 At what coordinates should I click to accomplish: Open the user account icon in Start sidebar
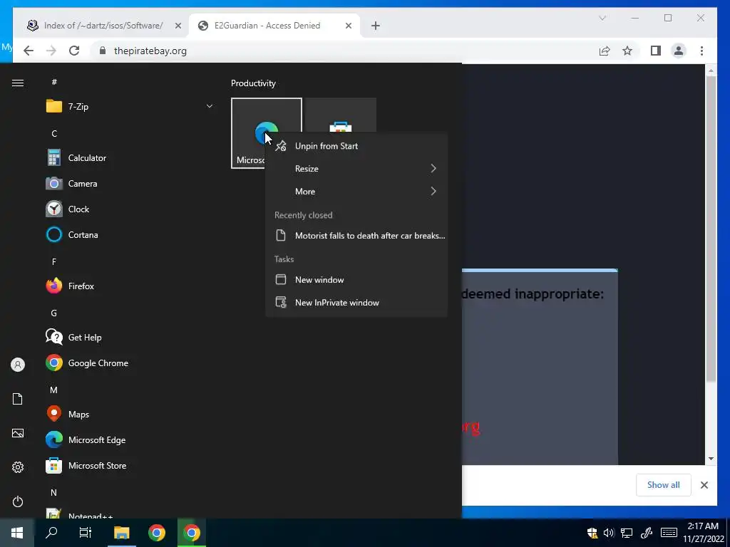click(18, 365)
